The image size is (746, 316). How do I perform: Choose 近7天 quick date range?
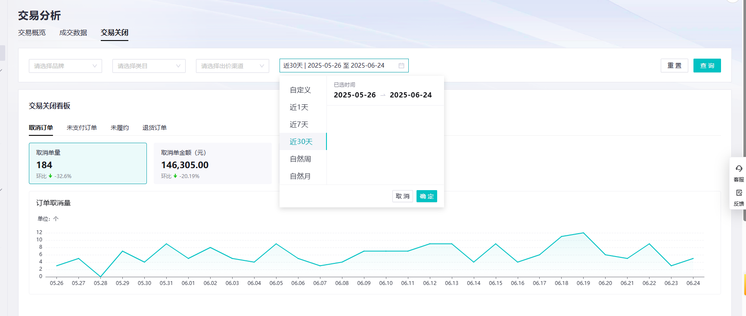[299, 125]
